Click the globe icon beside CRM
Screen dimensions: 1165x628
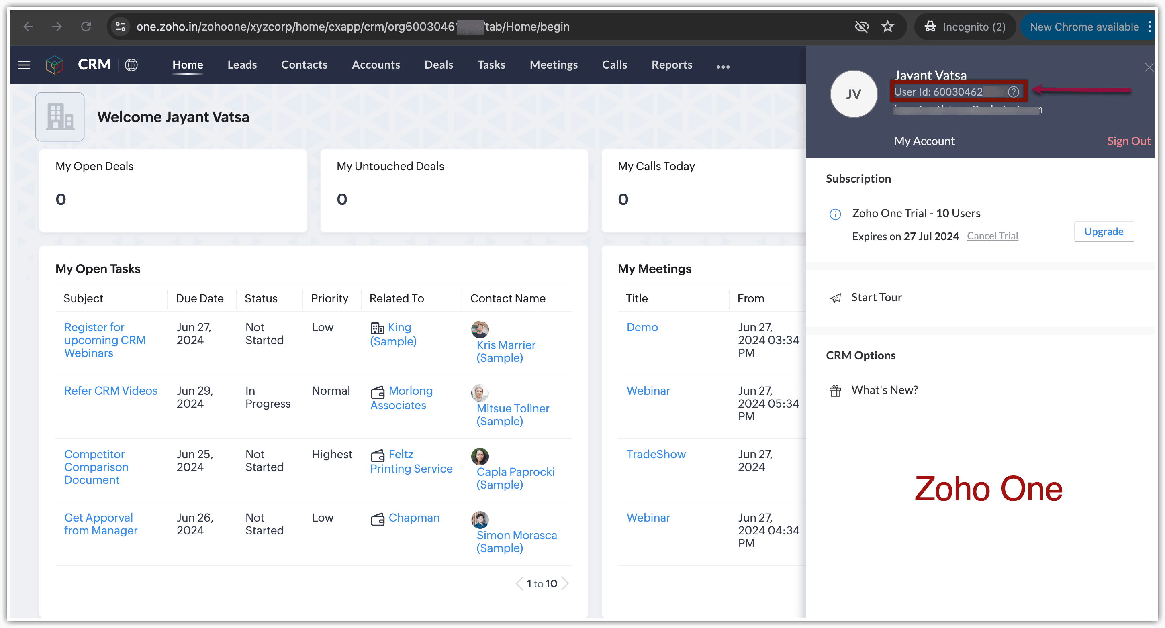click(x=131, y=65)
